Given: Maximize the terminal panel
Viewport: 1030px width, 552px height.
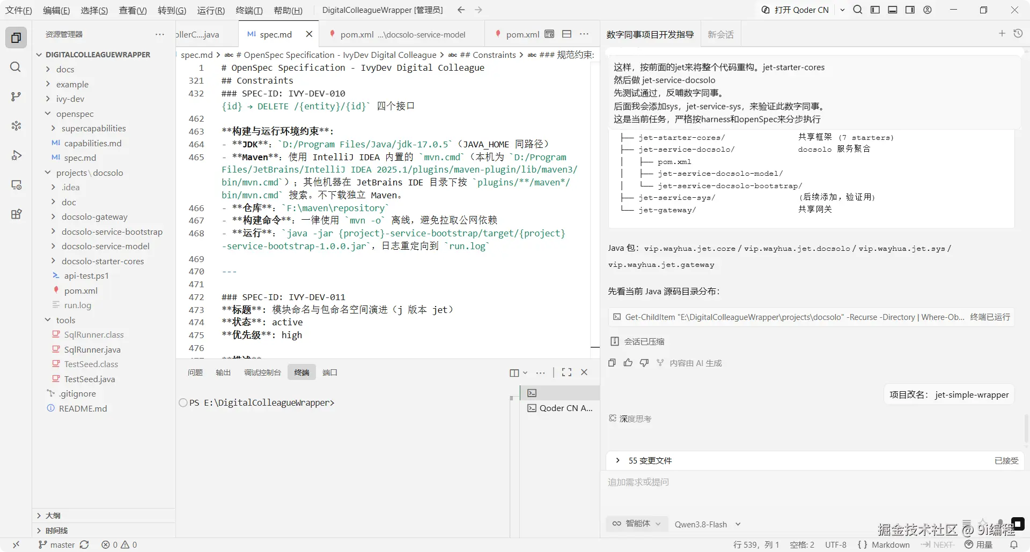Looking at the screenshot, I should (566, 372).
